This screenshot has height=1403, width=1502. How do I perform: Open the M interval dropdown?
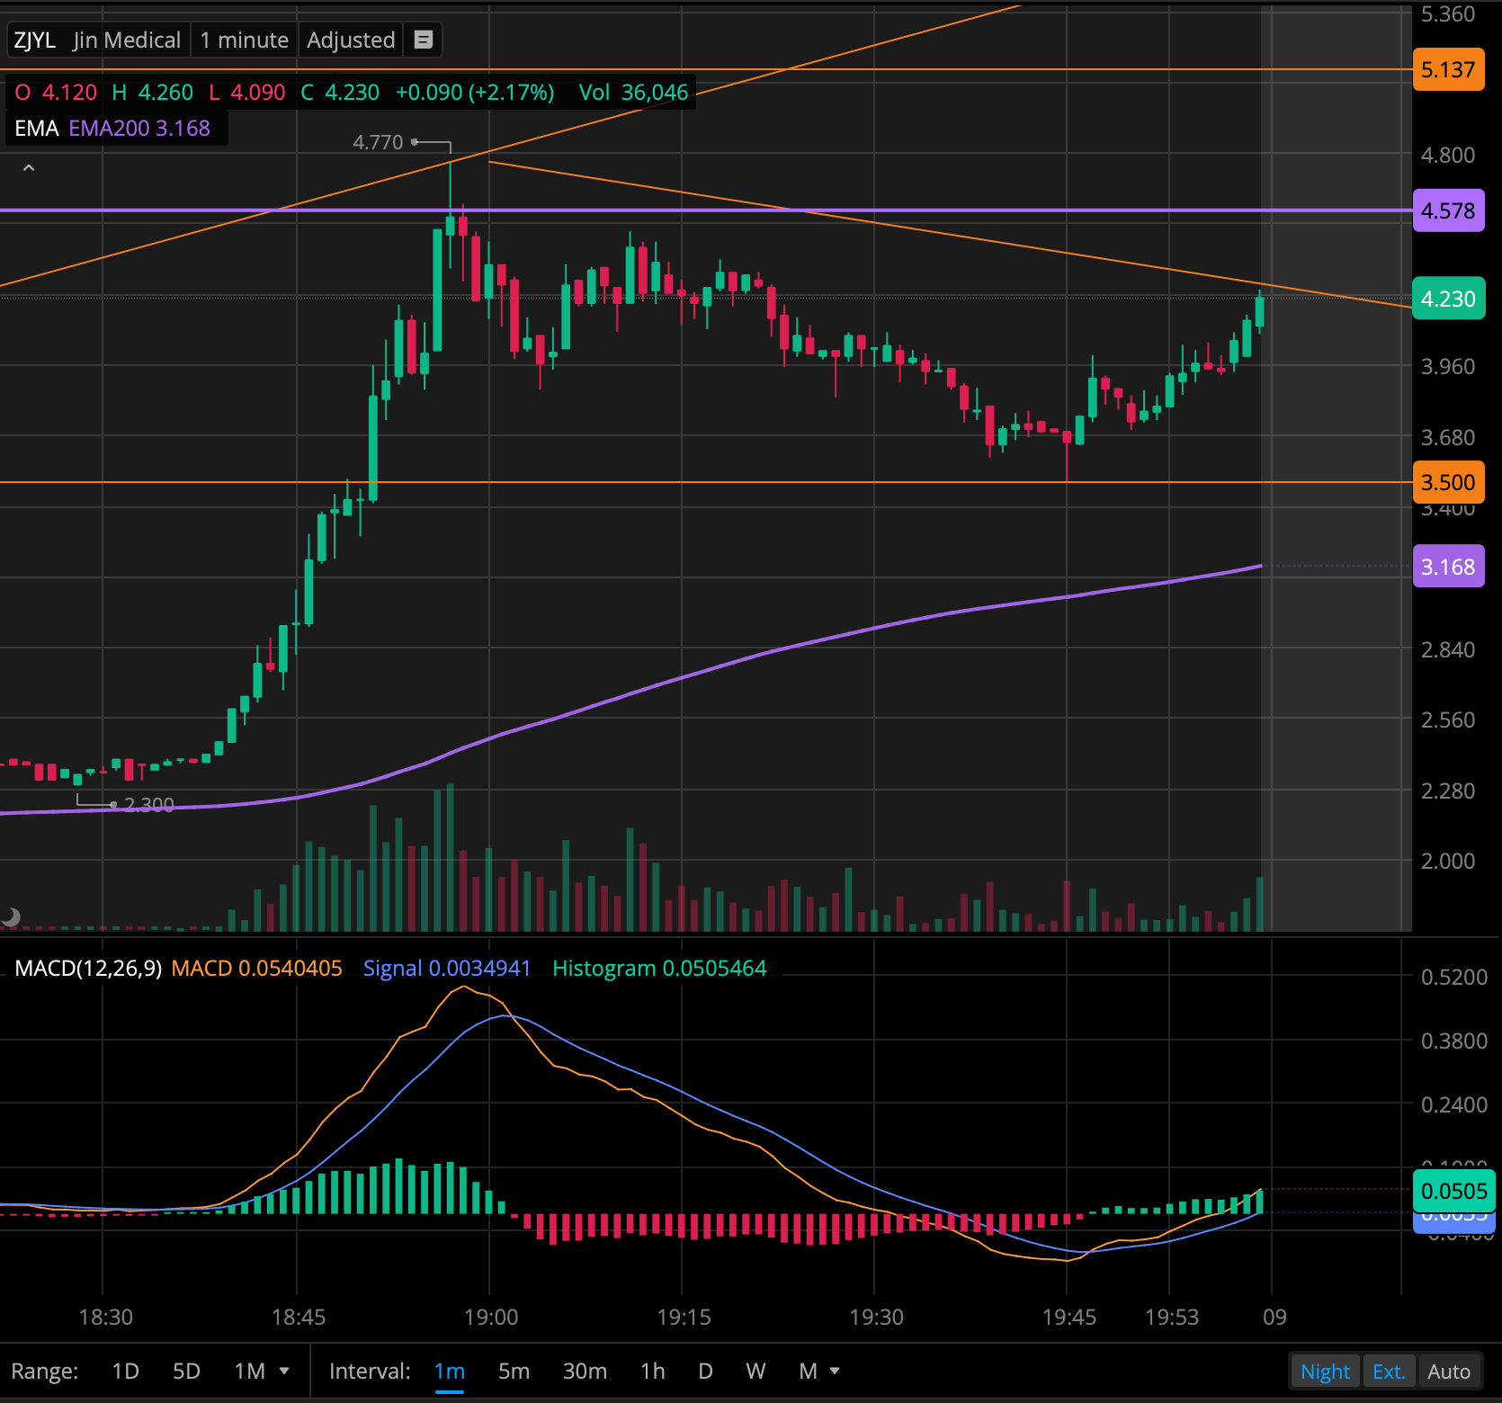click(x=819, y=1371)
